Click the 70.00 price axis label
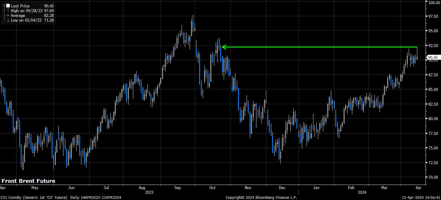 click(434, 177)
